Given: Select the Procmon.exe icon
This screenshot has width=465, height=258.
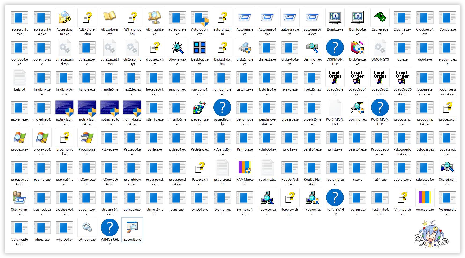Looking at the screenshot, I should pyautogui.click(x=87, y=137).
